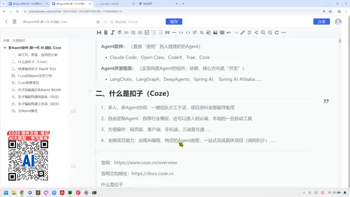Screen dimensions: 350x197
Task: Open the https://docs.coze.cn documentation link
Action: coord(153,173)
